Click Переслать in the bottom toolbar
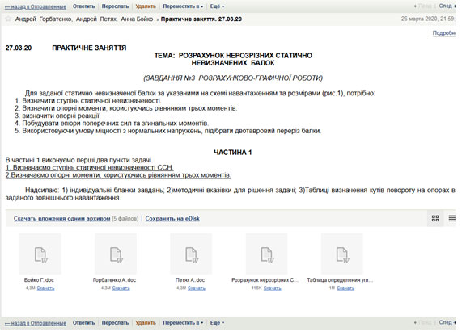 pos(115,323)
